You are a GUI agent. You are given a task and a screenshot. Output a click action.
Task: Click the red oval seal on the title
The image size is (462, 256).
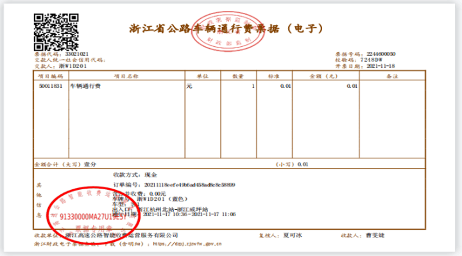coord(227,31)
